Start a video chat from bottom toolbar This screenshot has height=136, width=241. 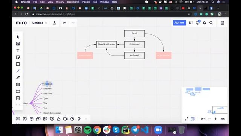[65, 119]
